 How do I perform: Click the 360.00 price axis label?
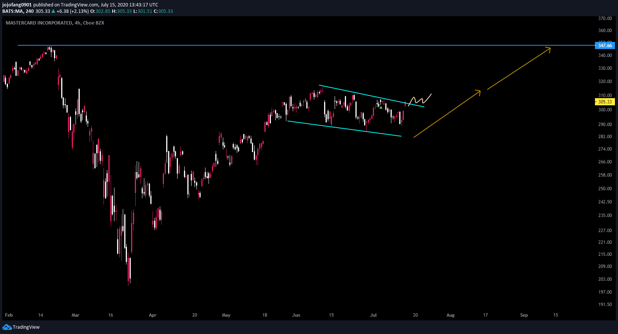tap(605, 30)
